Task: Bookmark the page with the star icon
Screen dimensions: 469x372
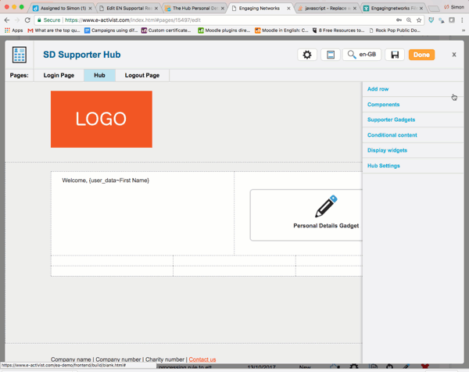Action: click(x=418, y=20)
